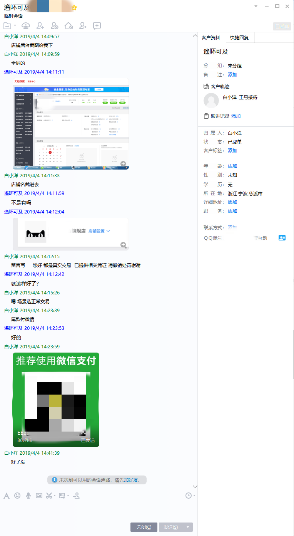Click the message '好了没'

[x=18, y=462]
